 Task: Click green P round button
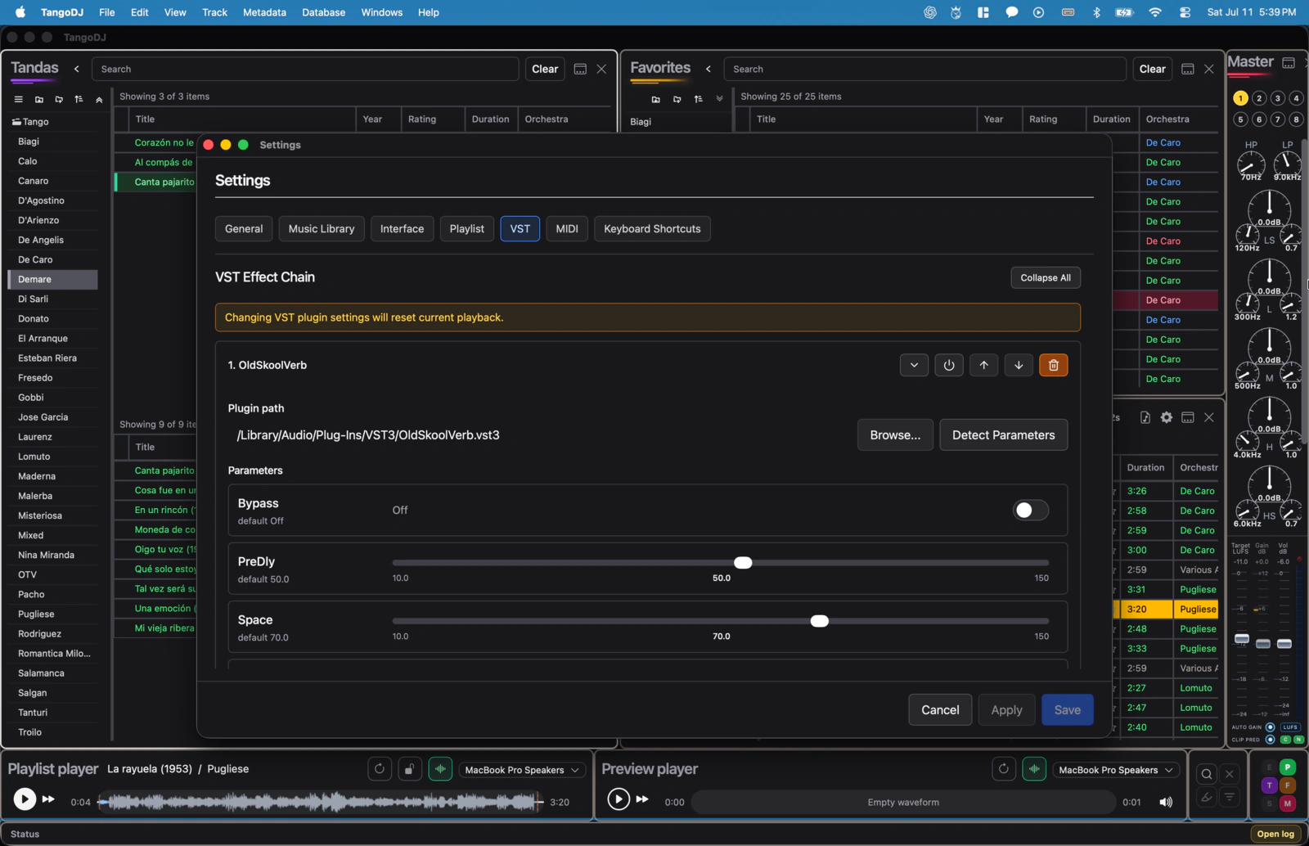point(1287,767)
